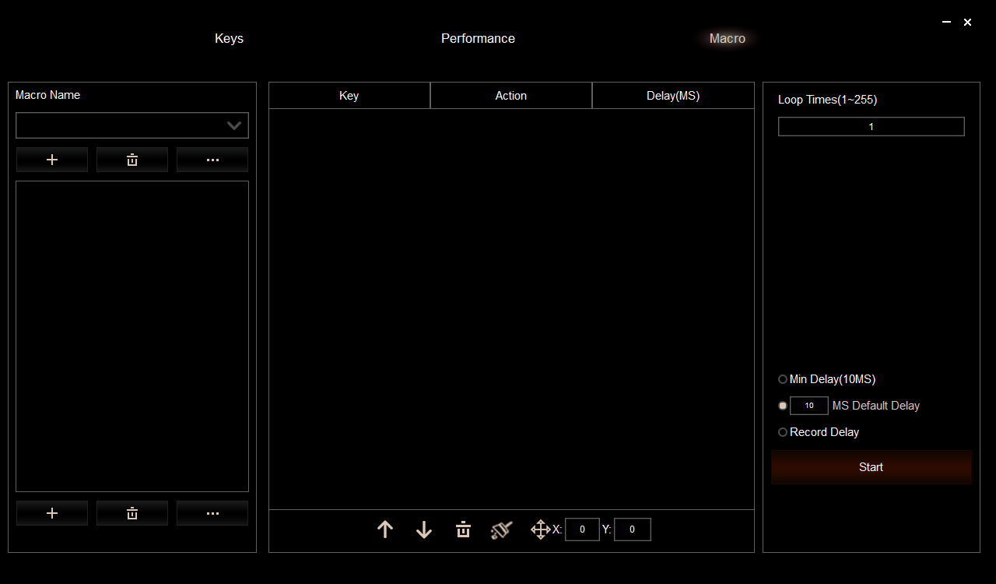Screen dimensions: 996x584
Task: Focus the default delay MS value field
Action: click(809, 406)
